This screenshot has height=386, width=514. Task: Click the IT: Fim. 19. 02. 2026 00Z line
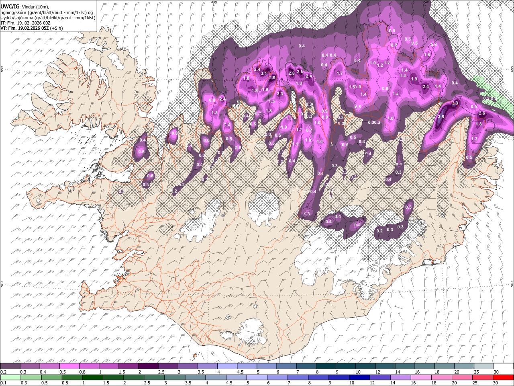26,23
